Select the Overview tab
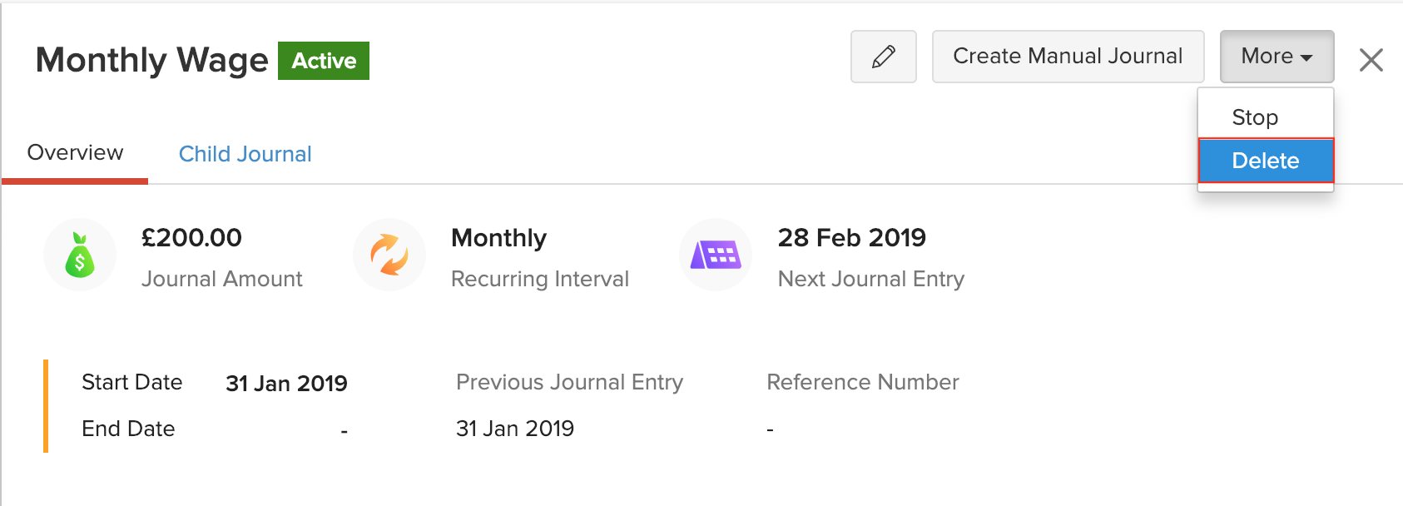 [75, 153]
